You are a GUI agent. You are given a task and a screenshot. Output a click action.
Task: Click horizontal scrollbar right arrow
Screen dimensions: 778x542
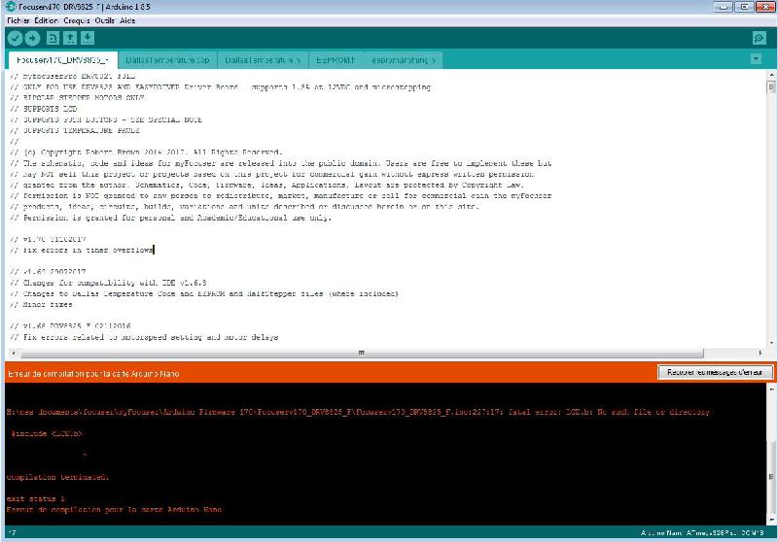tap(760, 353)
